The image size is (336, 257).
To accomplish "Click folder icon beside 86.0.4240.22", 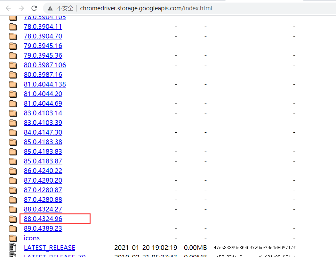I will [13, 171].
